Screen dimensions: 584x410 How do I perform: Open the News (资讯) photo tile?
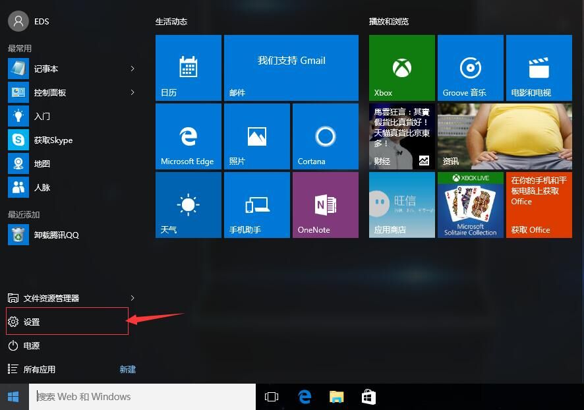[x=505, y=136]
